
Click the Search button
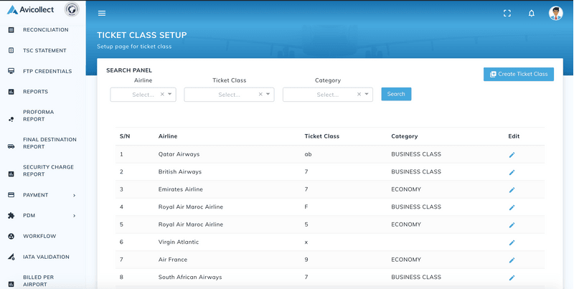[396, 94]
